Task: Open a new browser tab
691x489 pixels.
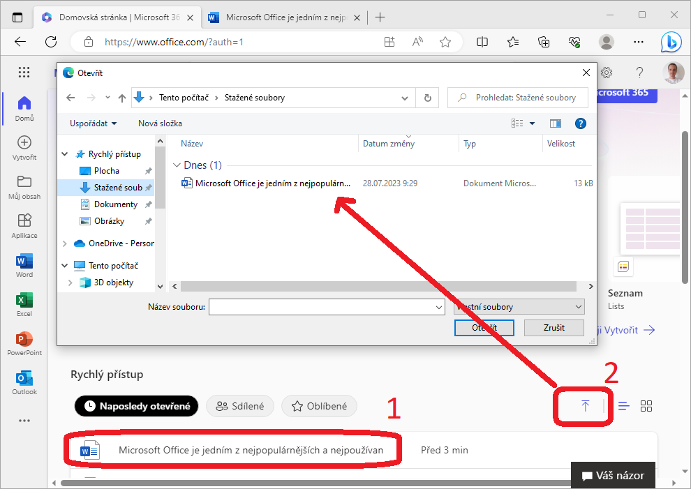Action: pos(380,17)
